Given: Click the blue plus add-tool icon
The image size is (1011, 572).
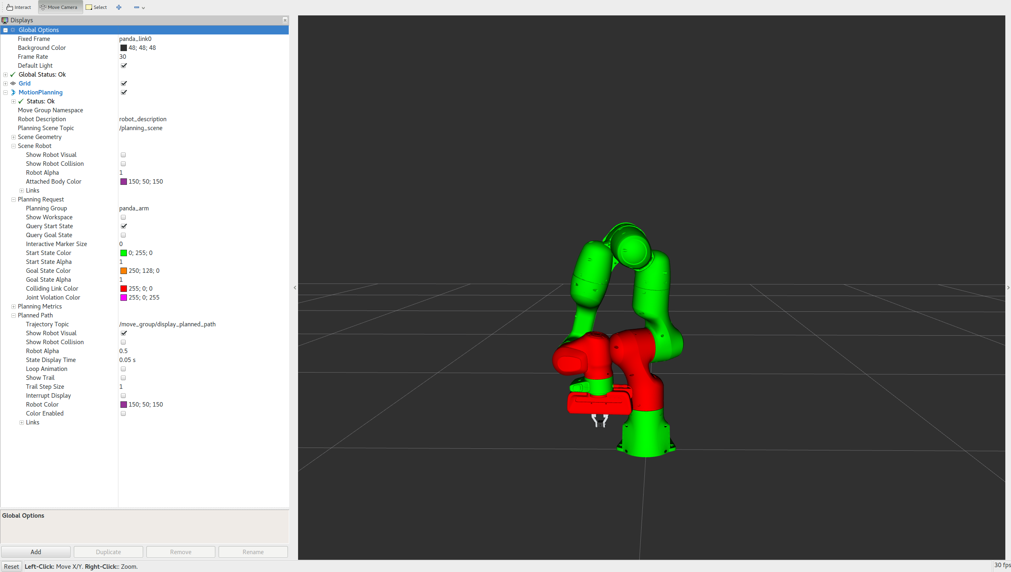Looking at the screenshot, I should coord(119,7).
